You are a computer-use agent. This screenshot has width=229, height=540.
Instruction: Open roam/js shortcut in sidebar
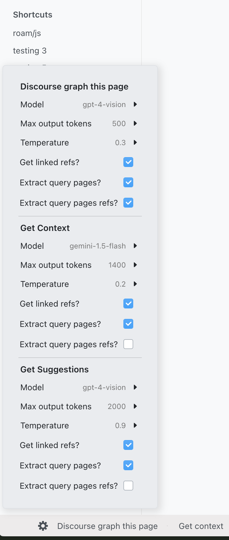[27, 33]
